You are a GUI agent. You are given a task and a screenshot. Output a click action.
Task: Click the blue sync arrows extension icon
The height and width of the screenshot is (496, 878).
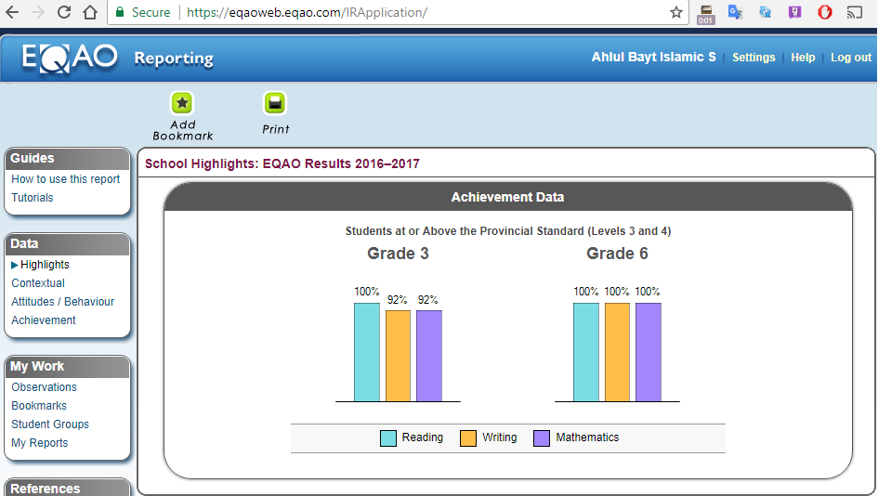pyautogui.click(x=765, y=12)
